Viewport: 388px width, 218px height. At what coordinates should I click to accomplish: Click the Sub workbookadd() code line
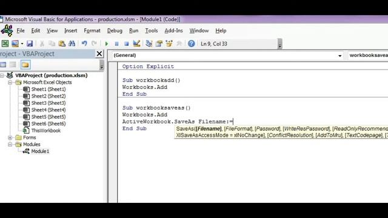[x=151, y=80]
